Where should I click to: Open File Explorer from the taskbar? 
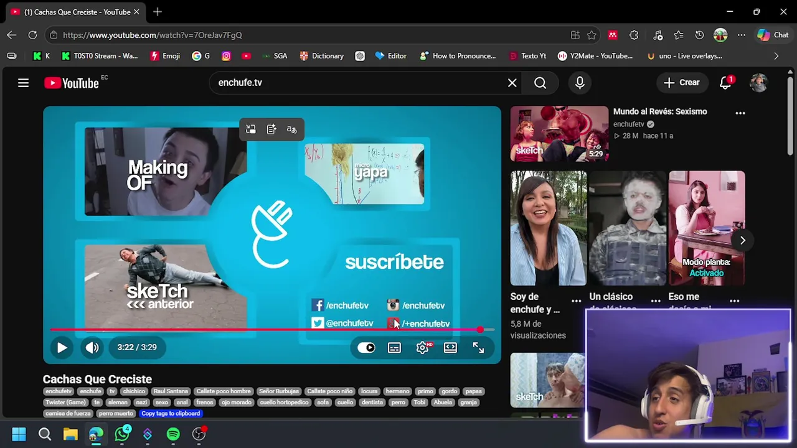point(70,434)
